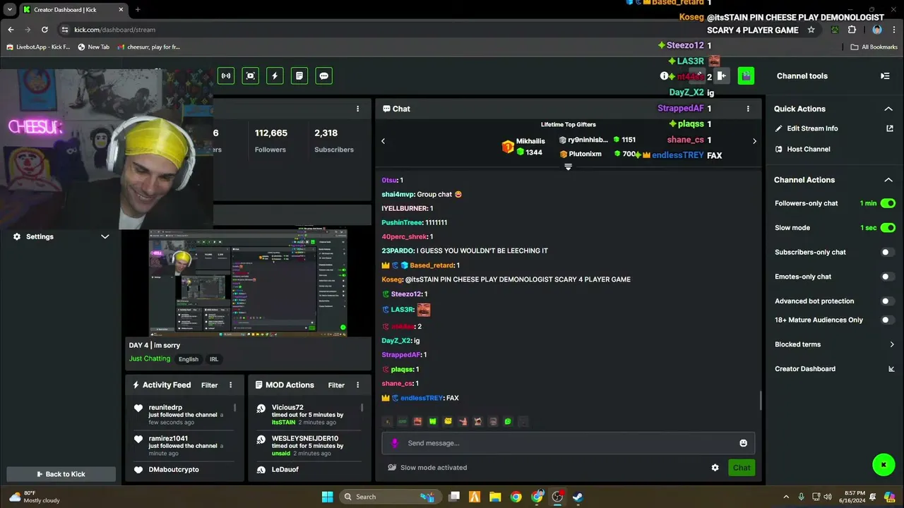Click the focus frame icon in the dashboard toolbar
Screen dimensions: 904x508
250,75
